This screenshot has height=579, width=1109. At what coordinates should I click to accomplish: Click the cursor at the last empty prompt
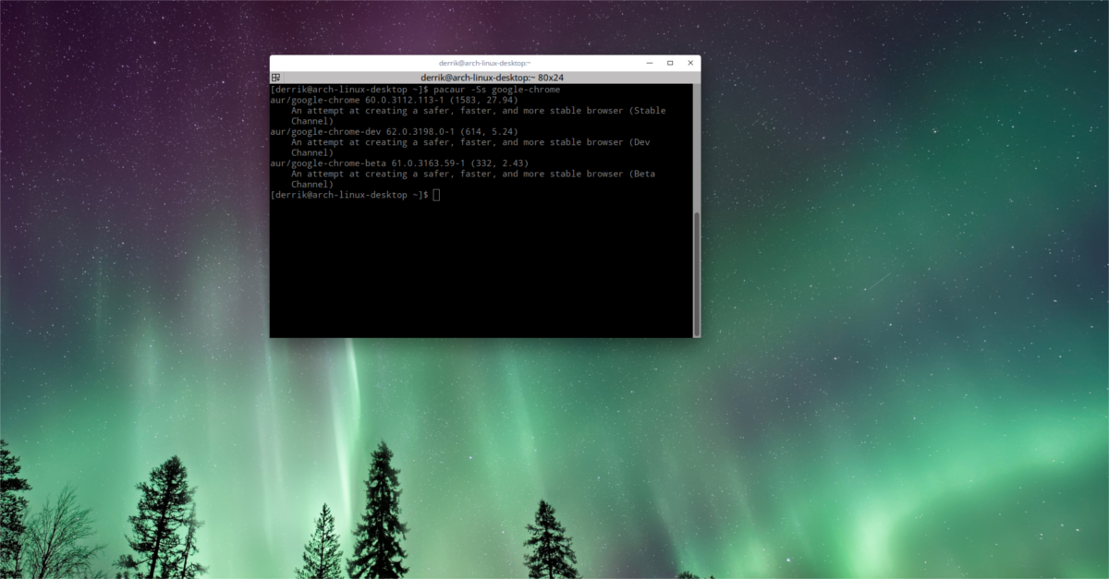[436, 195]
